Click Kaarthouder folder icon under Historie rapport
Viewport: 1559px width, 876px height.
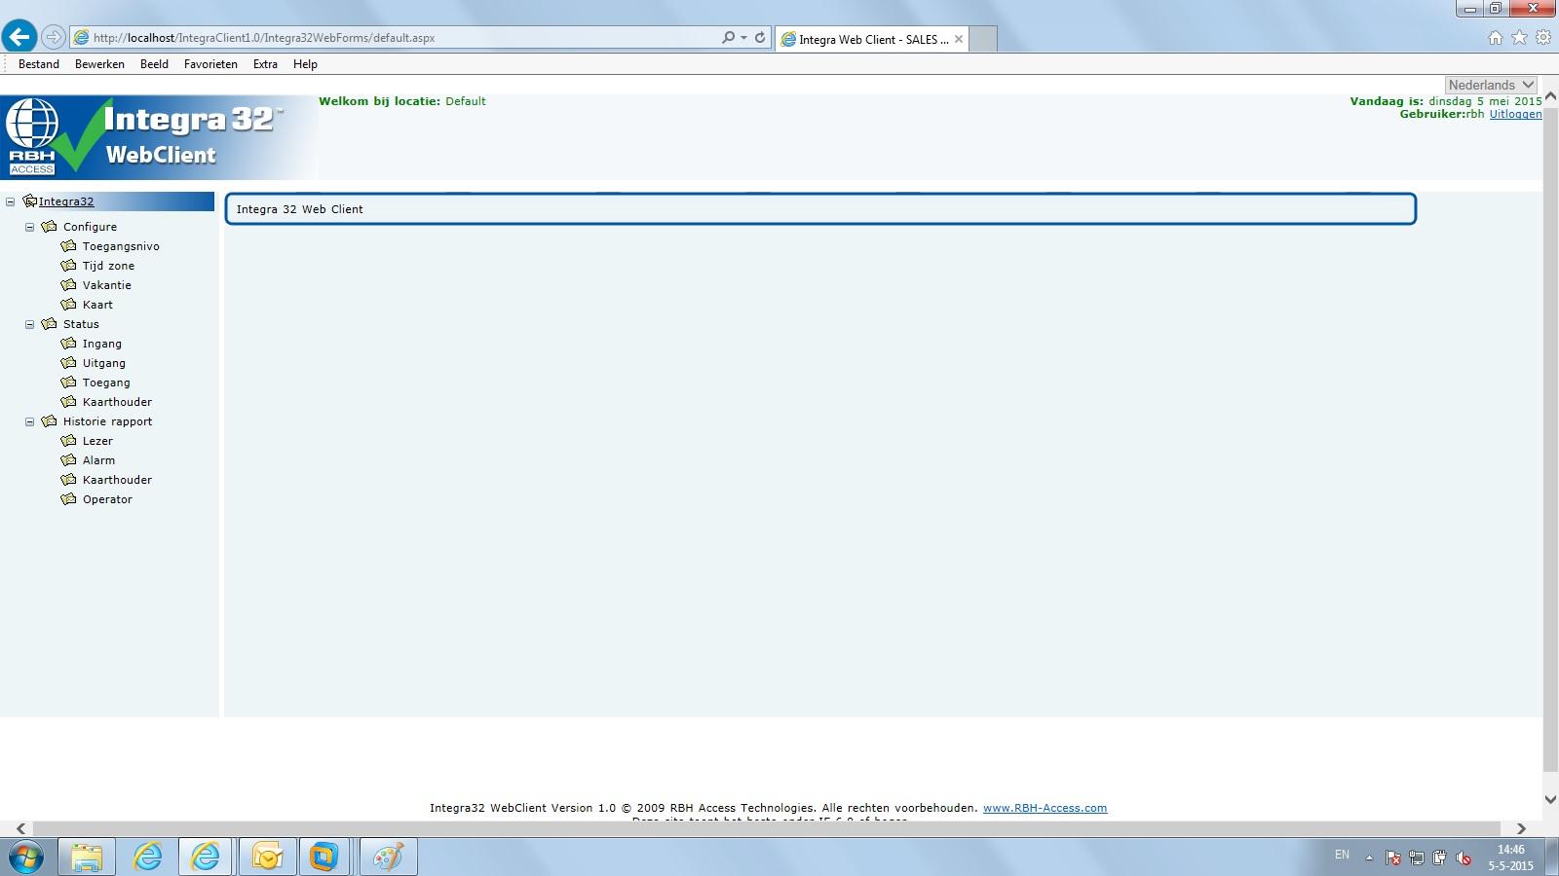coord(68,480)
